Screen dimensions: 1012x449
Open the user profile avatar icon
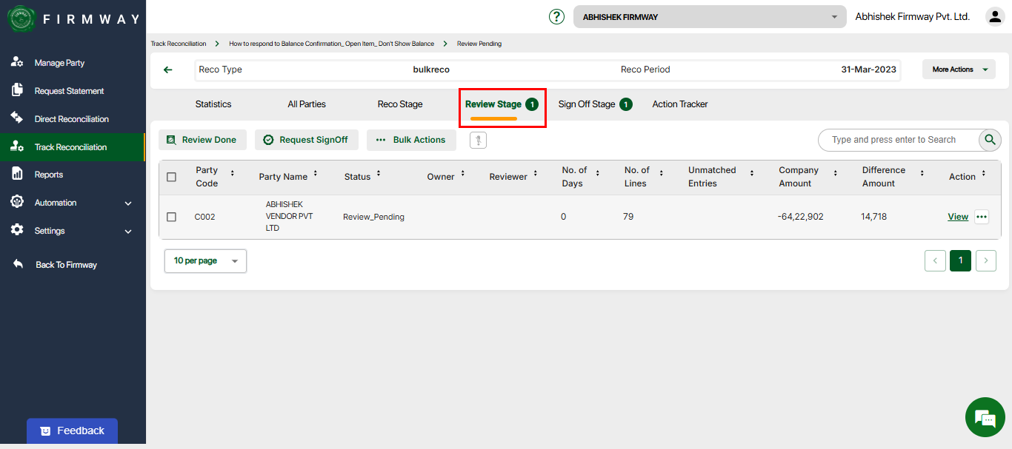(994, 17)
